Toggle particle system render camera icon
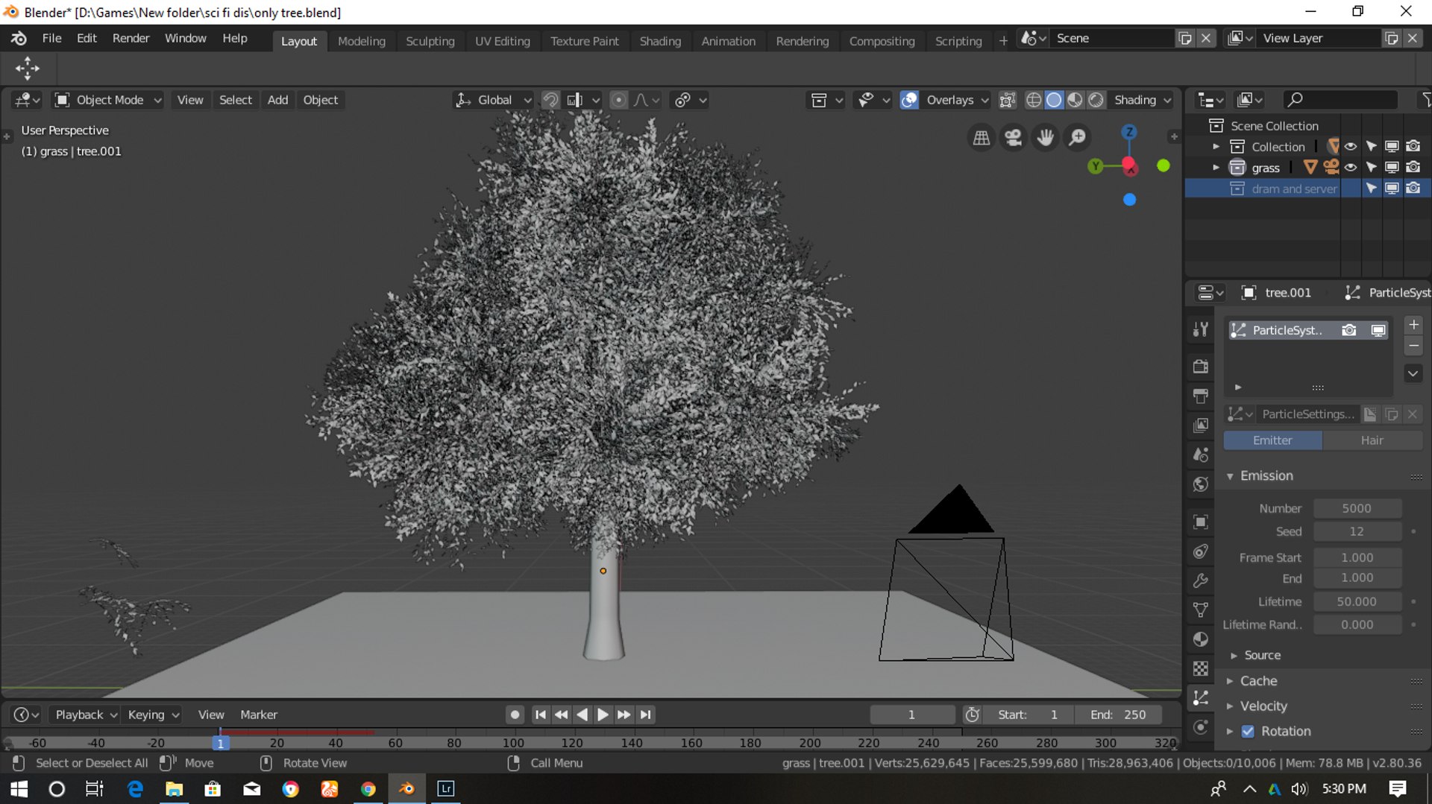The width and height of the screenshot is (1432, 804). (1348, 330)
